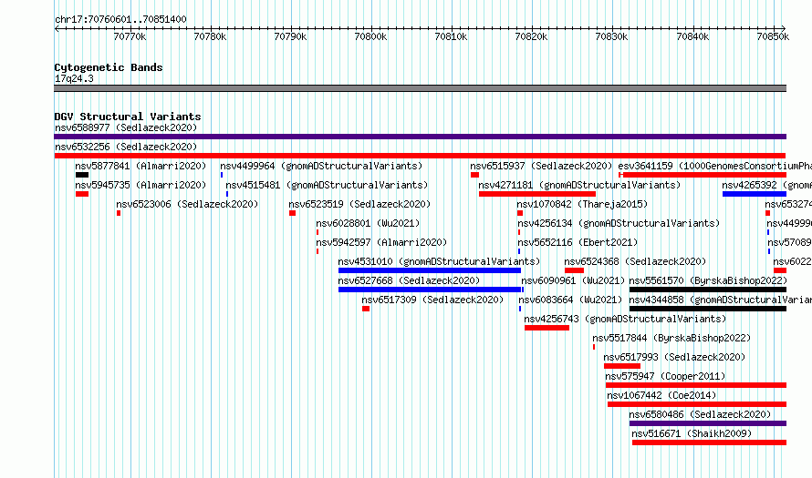
Task: Open nsv5517844 (ByrskaBishop2022) label
Action: tap(671, 338)
